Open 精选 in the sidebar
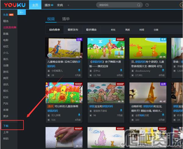This screenshot has height=149, width=183. pyautogui.click(x=6, y=21)
